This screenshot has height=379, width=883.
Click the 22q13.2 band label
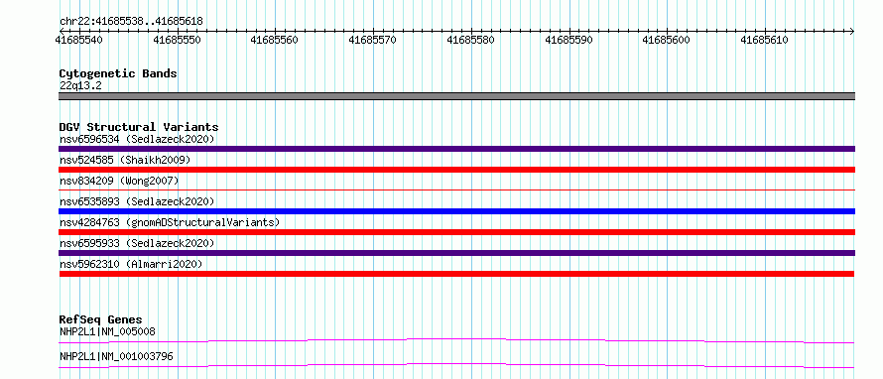[80, 85]
